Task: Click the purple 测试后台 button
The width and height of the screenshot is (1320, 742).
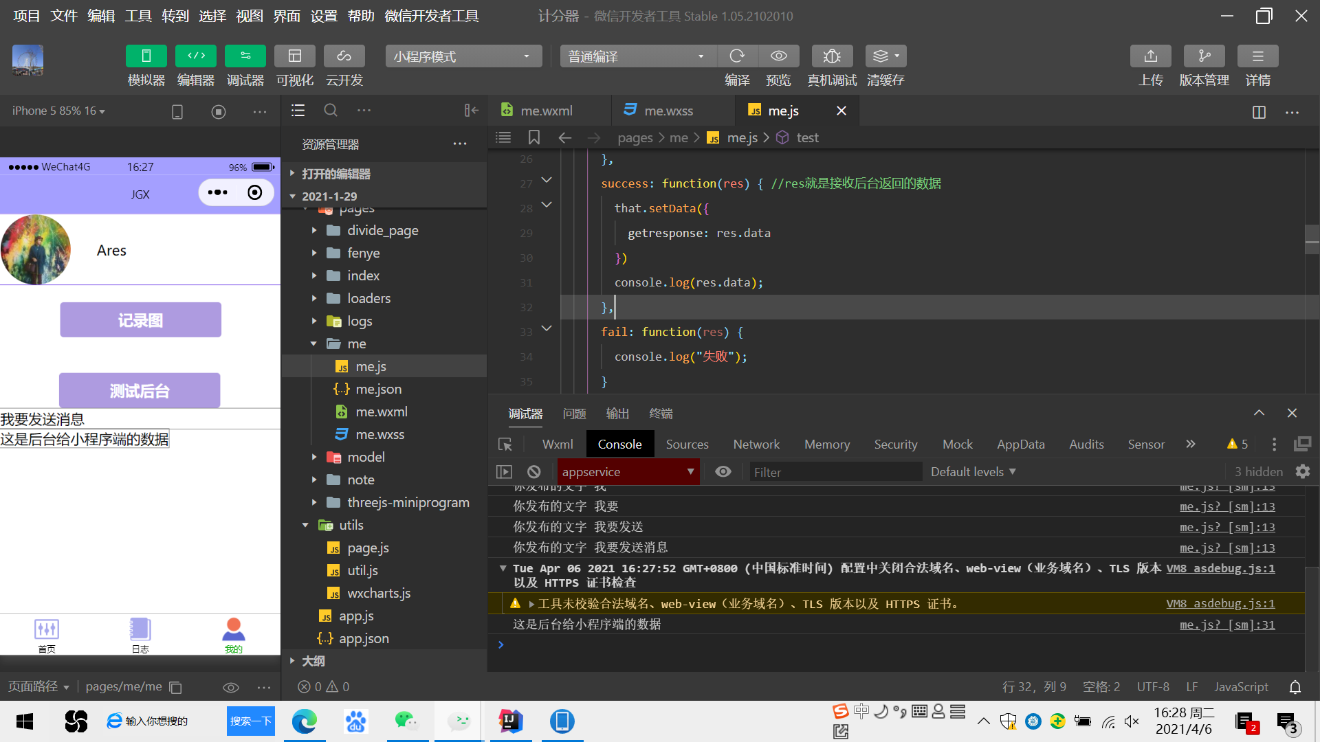Action: [140, 391]
